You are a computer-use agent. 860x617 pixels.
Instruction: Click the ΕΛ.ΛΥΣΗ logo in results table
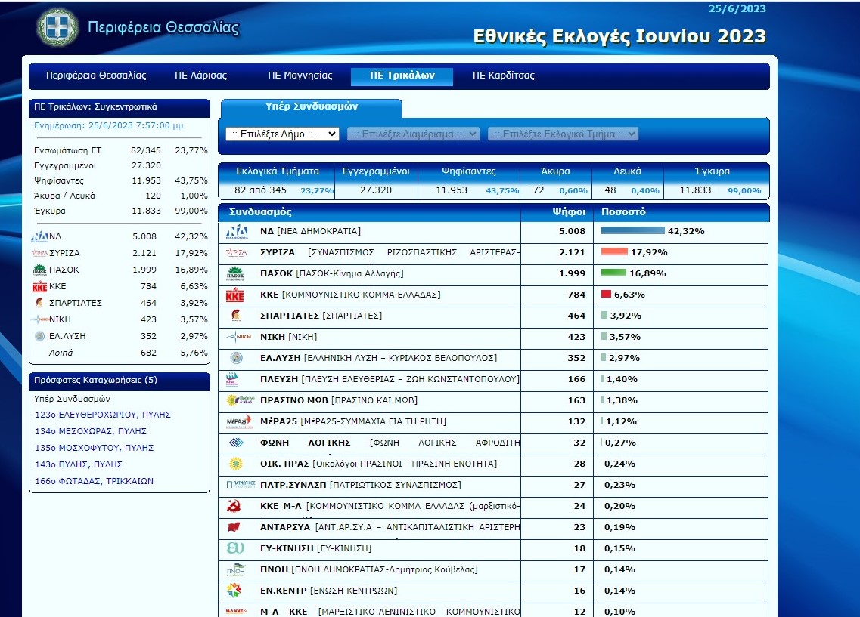[237, 358]
